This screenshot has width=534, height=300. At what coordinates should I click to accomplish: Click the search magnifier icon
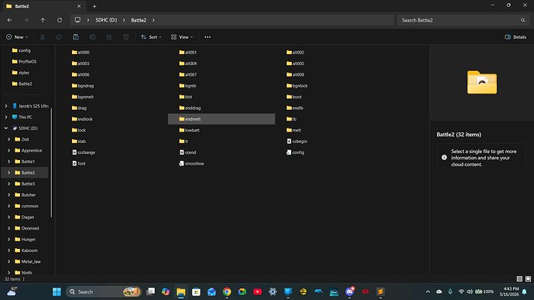(522, 20)
